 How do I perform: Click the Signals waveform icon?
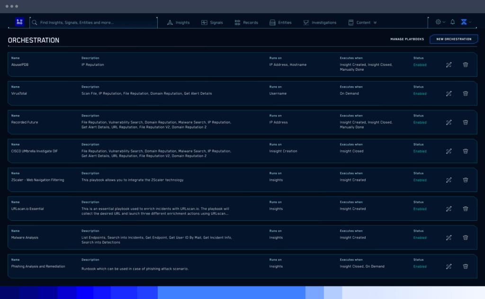(203, 22)
